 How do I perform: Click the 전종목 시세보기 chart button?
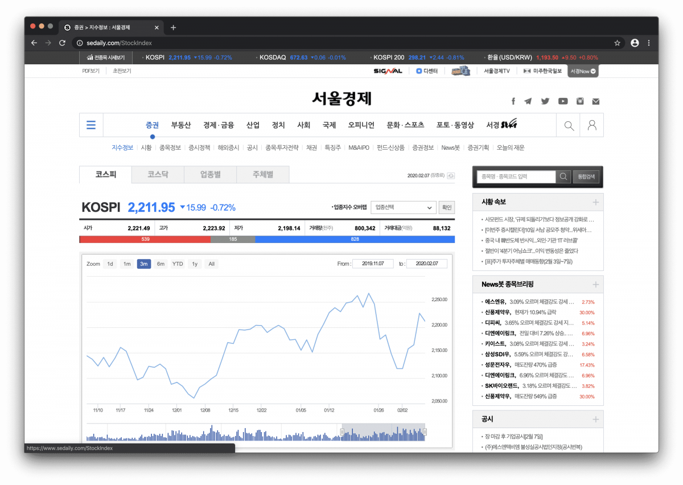point(106,57)
